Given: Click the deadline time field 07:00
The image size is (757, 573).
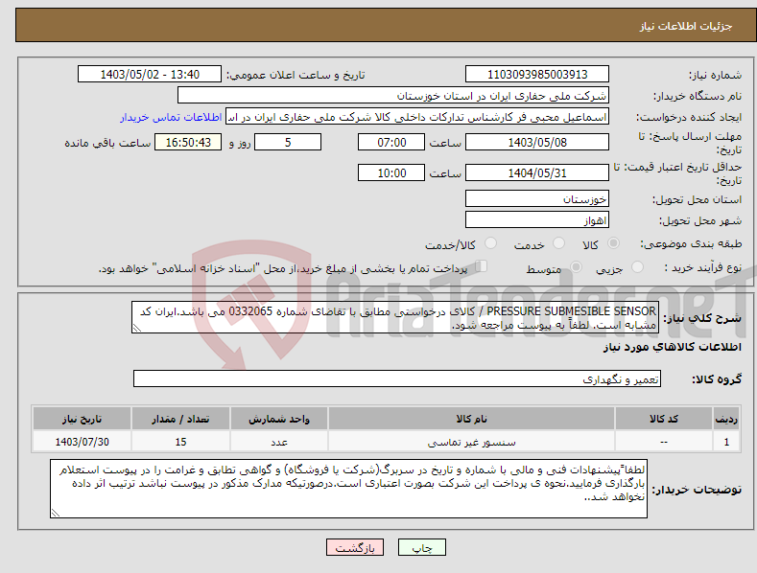Looking at the screenshot, I should [391, 142].
